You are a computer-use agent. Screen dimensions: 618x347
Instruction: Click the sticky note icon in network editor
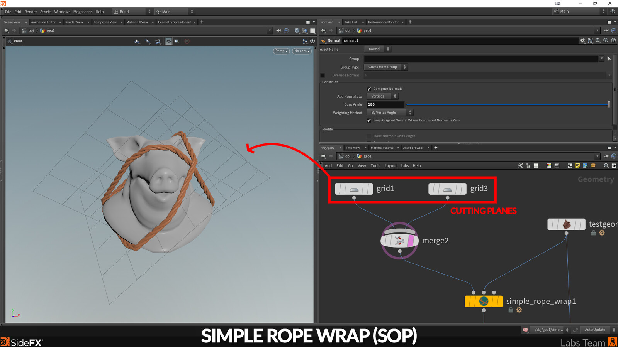pos(577,165)
